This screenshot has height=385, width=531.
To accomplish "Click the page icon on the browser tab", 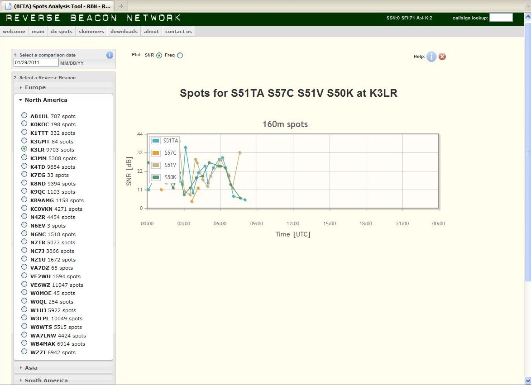I will tap(8, 6).
